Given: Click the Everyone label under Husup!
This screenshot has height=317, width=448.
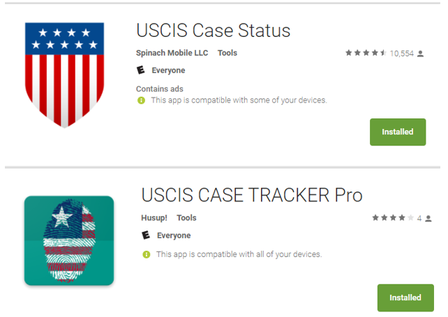Looking at the screenshot, I should coord(174,235).
